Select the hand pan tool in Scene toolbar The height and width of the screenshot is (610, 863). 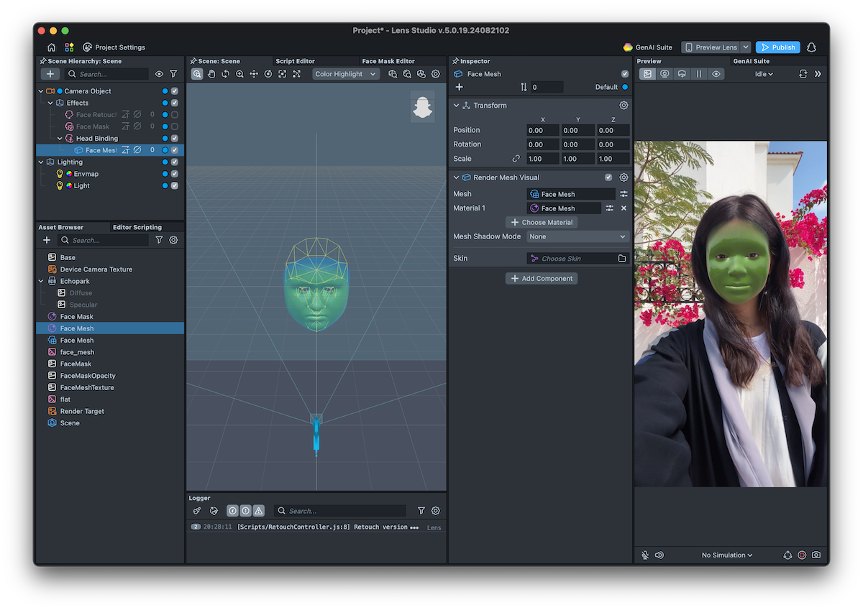pos(211,74)
